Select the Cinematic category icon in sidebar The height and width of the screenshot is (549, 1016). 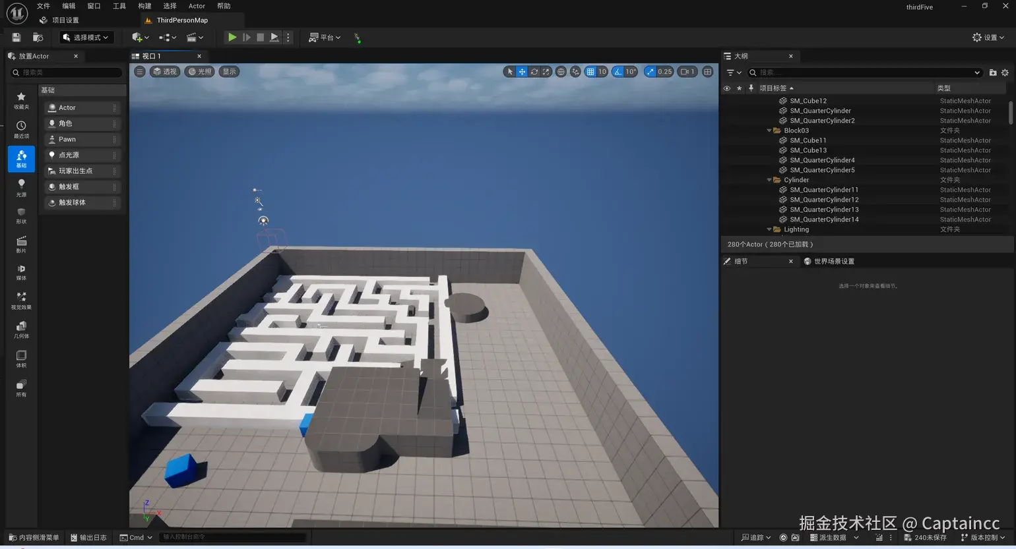21,245
